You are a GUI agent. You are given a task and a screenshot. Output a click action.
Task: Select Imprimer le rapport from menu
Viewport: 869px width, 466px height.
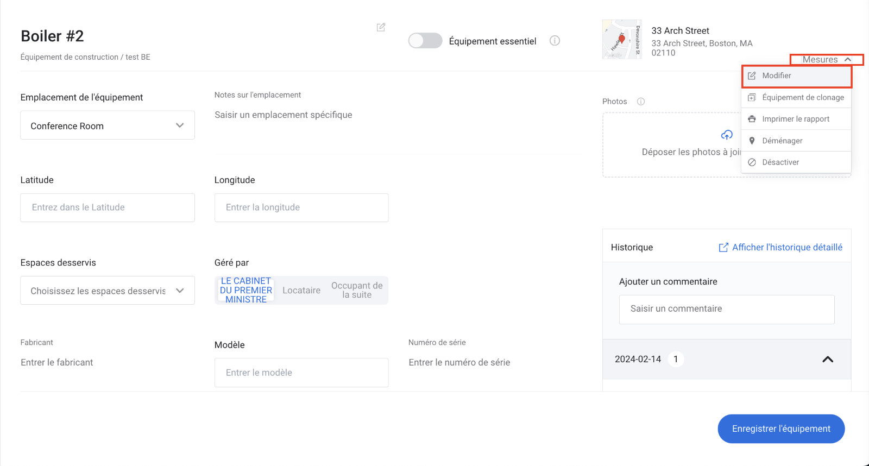pos(796,119)
